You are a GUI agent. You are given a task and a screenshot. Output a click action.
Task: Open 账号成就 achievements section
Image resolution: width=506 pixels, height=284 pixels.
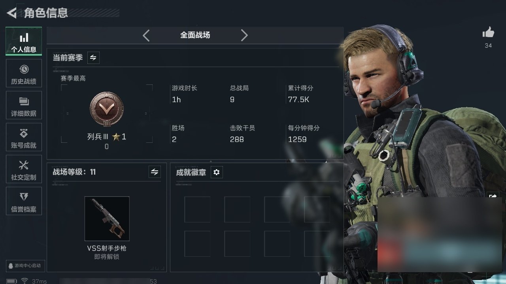point(24,138)
